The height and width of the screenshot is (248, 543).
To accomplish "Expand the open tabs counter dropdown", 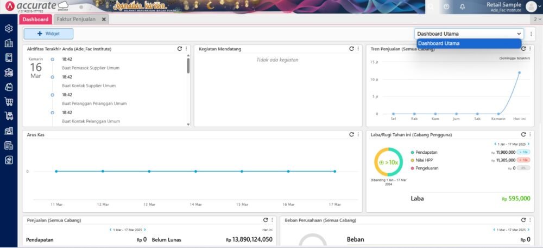I will (x=538, y=19).
